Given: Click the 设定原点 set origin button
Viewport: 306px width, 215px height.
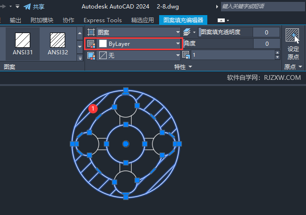Looking at the screenshot, I should (293, 44).
